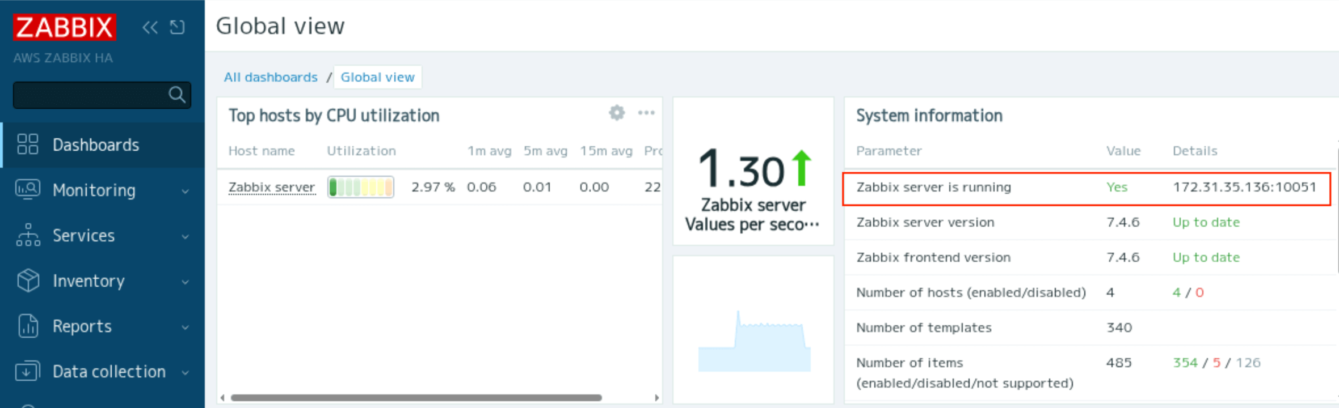Click the Reports document icon
1339x408 pixels.
point(27,326)
